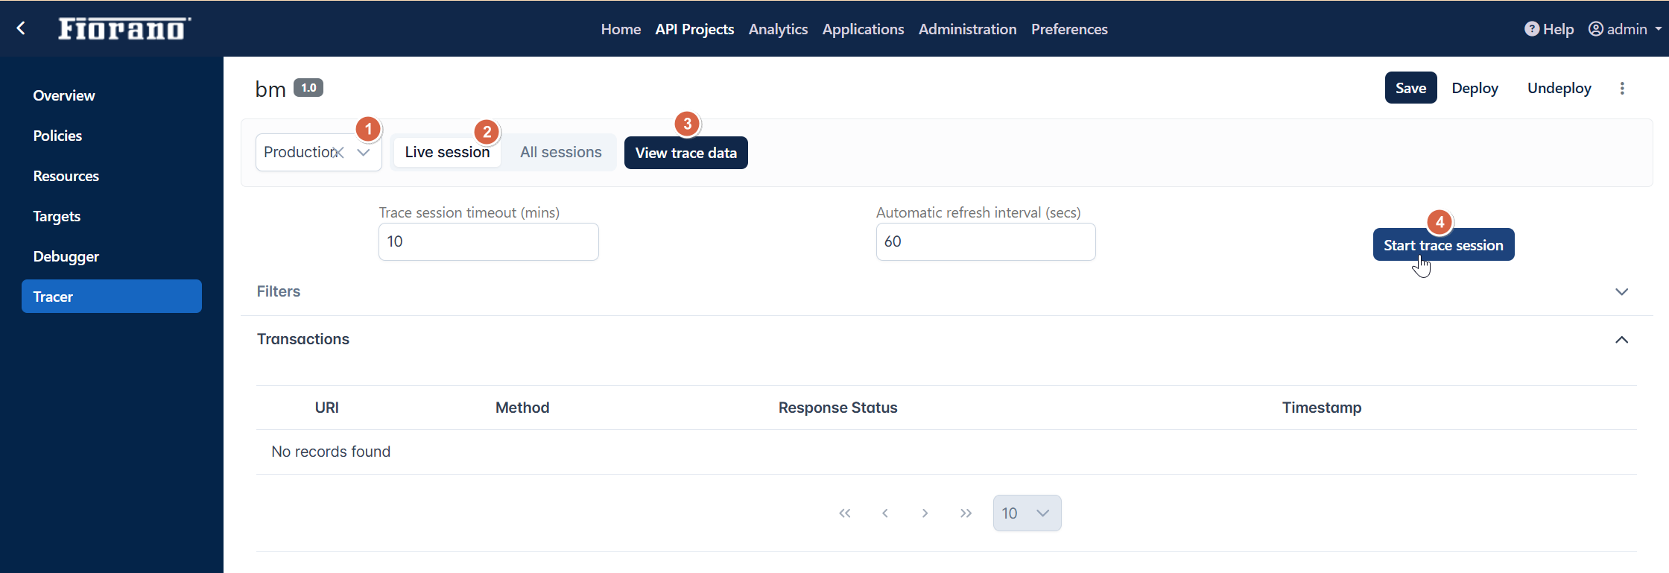This screenshot has width=1669, height=573.
Task: Jump to last transactions page
Action: pyautogui.click(x=966, y=513)
